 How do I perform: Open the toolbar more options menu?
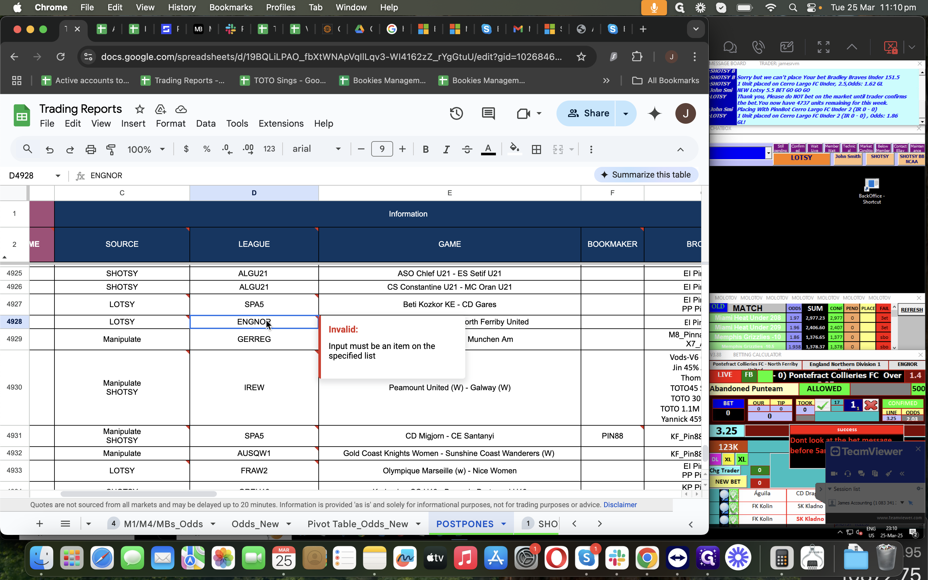[x=591, y=149]
